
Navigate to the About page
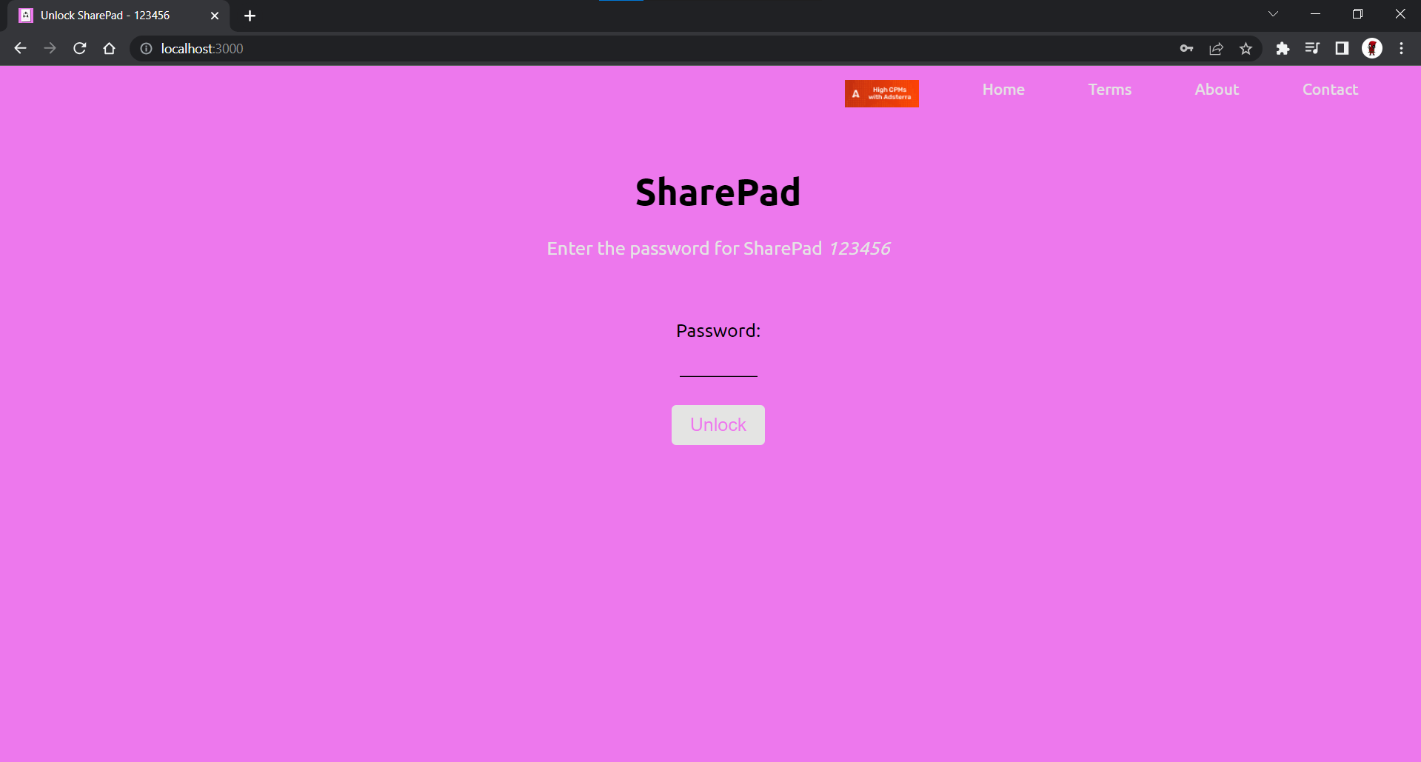point(1216,89)
